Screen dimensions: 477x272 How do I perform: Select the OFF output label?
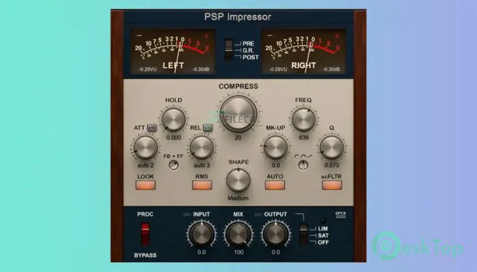(x=323, y=242)
